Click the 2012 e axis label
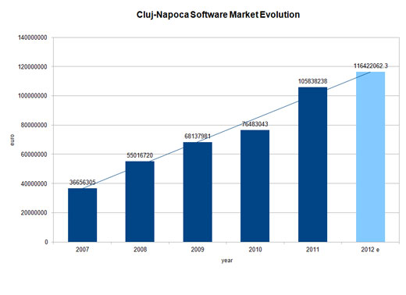 pos(370,250)
